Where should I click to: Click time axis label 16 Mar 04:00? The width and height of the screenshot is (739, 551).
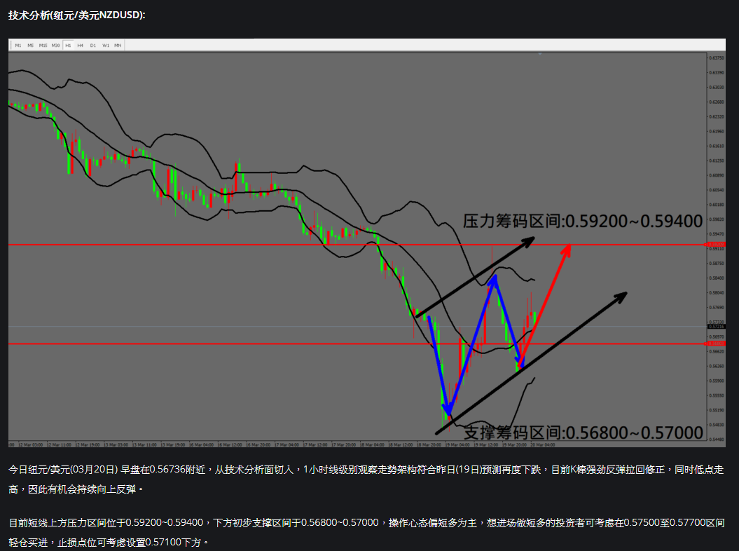201,445
